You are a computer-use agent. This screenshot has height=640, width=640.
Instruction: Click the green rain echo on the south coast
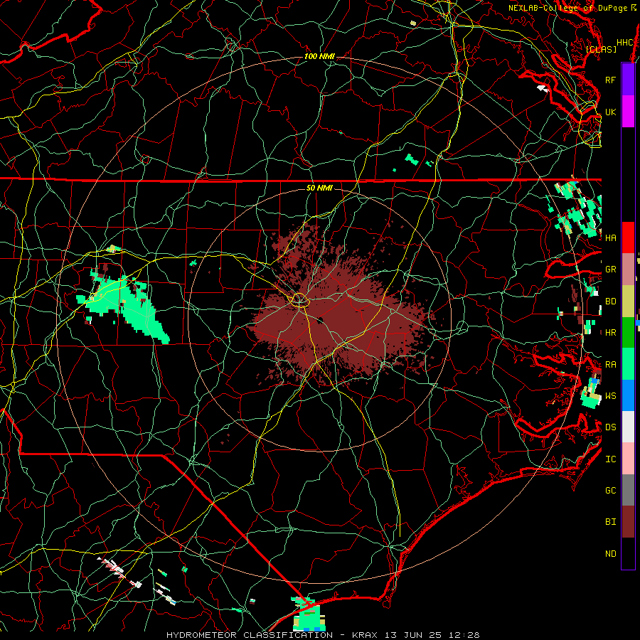click(x=309, y=614)
